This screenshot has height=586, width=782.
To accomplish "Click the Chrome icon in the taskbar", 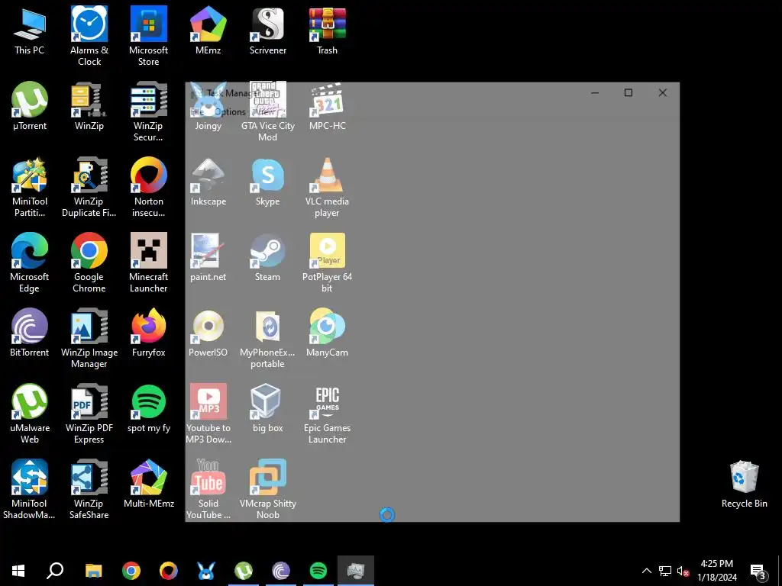I will pos(131,571).
